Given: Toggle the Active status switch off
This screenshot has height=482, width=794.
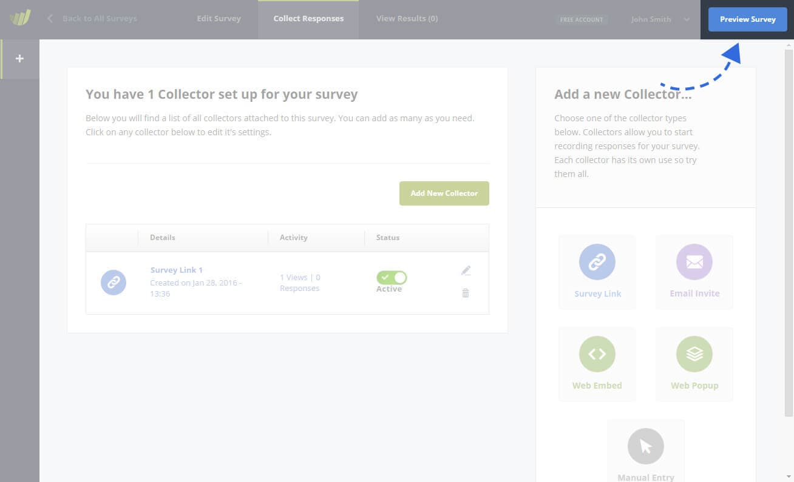Looking at the screenshot, I should point(392,278).
